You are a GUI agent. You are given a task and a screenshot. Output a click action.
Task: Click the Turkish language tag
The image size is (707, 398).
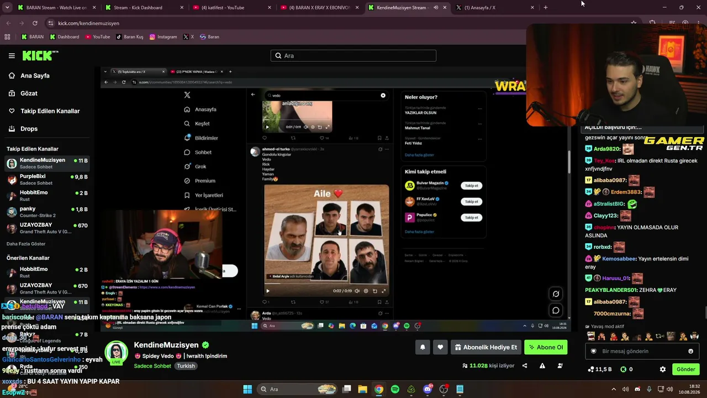[186, 366]
